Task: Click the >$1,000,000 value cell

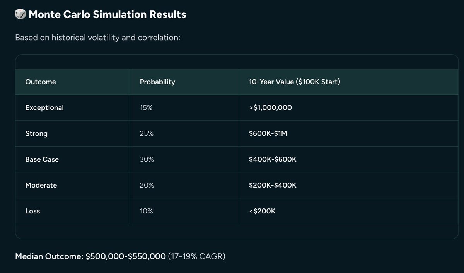Action: point(271,108)
